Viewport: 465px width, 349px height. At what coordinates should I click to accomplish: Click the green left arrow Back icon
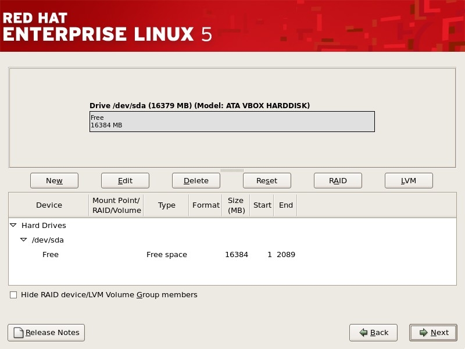point(363,332)
